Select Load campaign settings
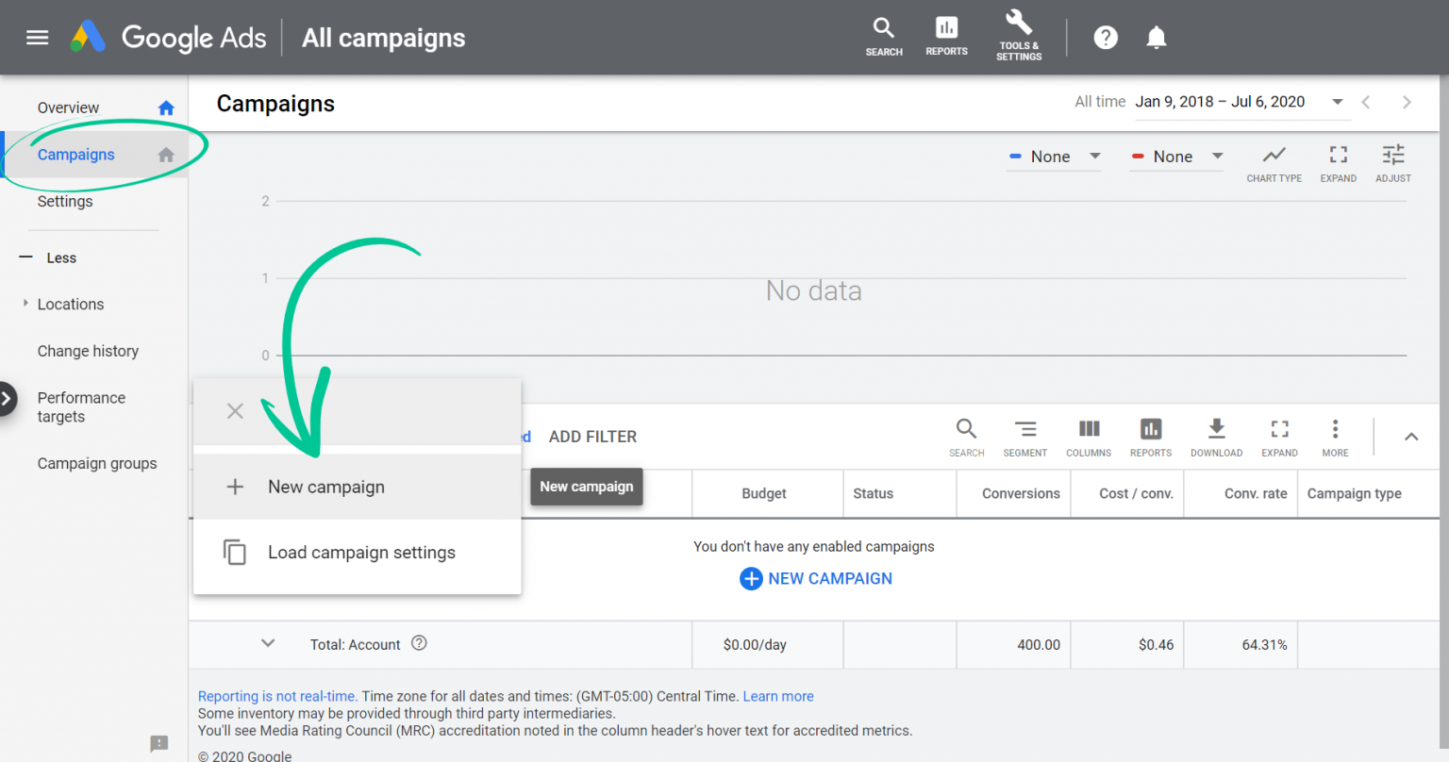This screenshot has width=1449, height=762. pos(361,552)
